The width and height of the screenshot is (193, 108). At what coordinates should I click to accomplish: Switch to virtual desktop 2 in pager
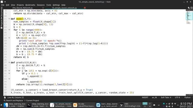pyautogui.click(x=150, y=104)
